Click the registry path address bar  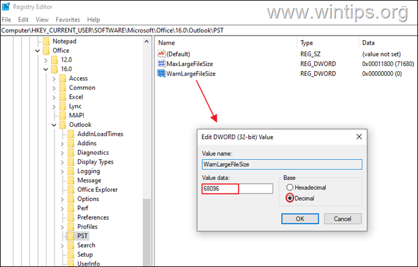point(209,31)
